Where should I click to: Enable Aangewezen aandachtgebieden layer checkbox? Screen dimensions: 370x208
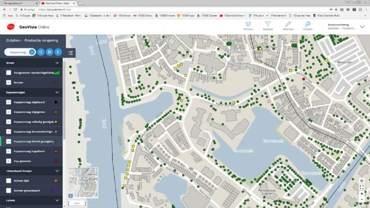[9, 73]
